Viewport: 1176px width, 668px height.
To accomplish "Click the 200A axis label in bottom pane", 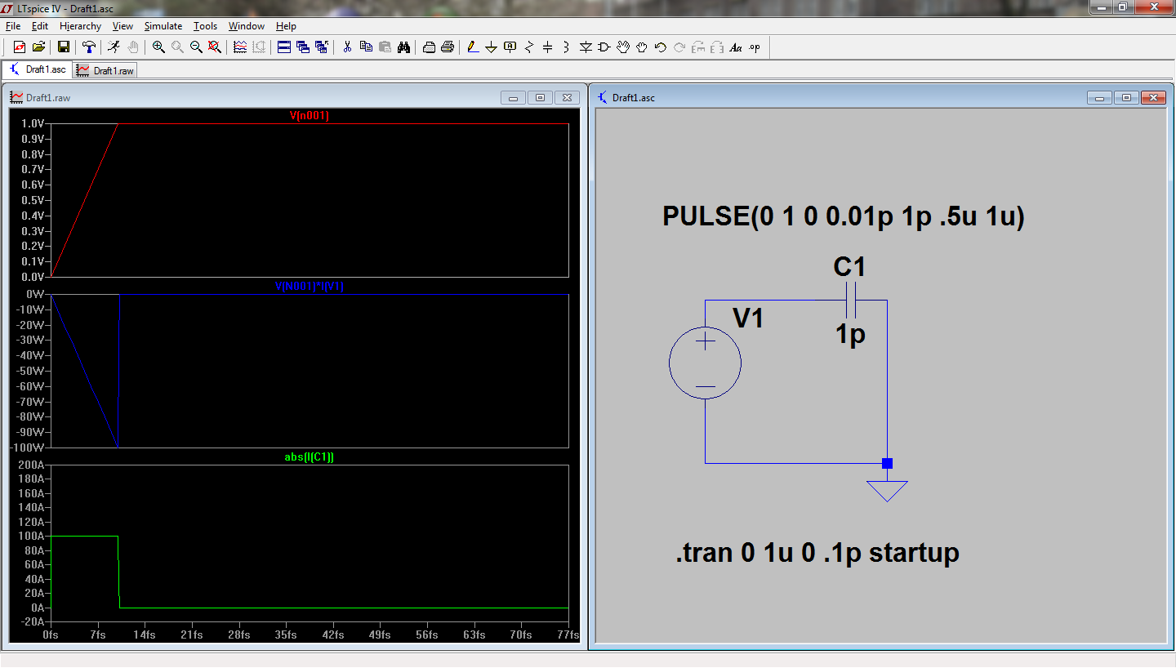I will (33, 465).
